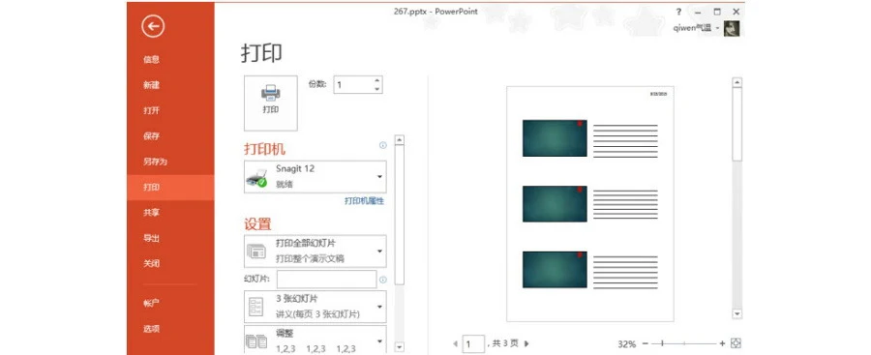Click the 打印机属性 printer properties link

click(365, 201)
